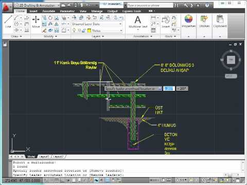Open the Layout1 drawing tab
247x185 pixels.
[x=44, y=157]
